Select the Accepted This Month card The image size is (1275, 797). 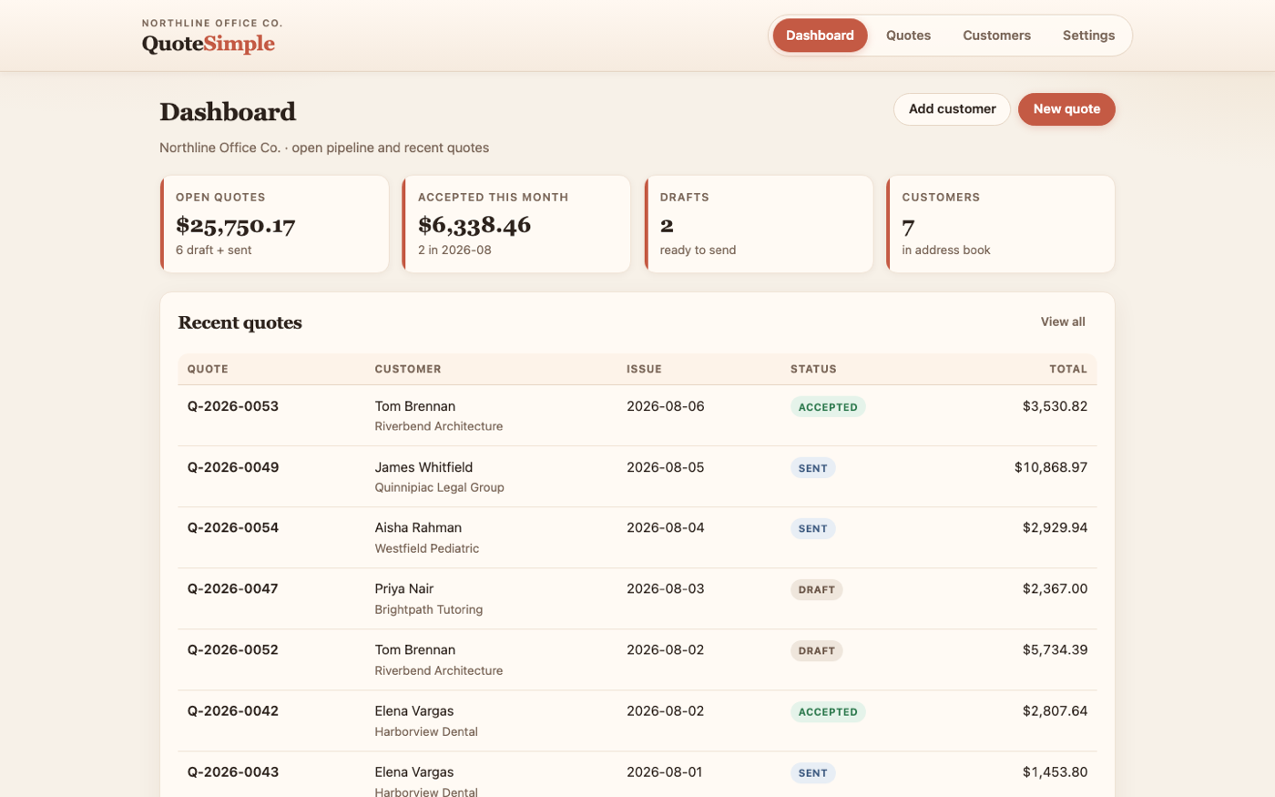pos(516,224)
